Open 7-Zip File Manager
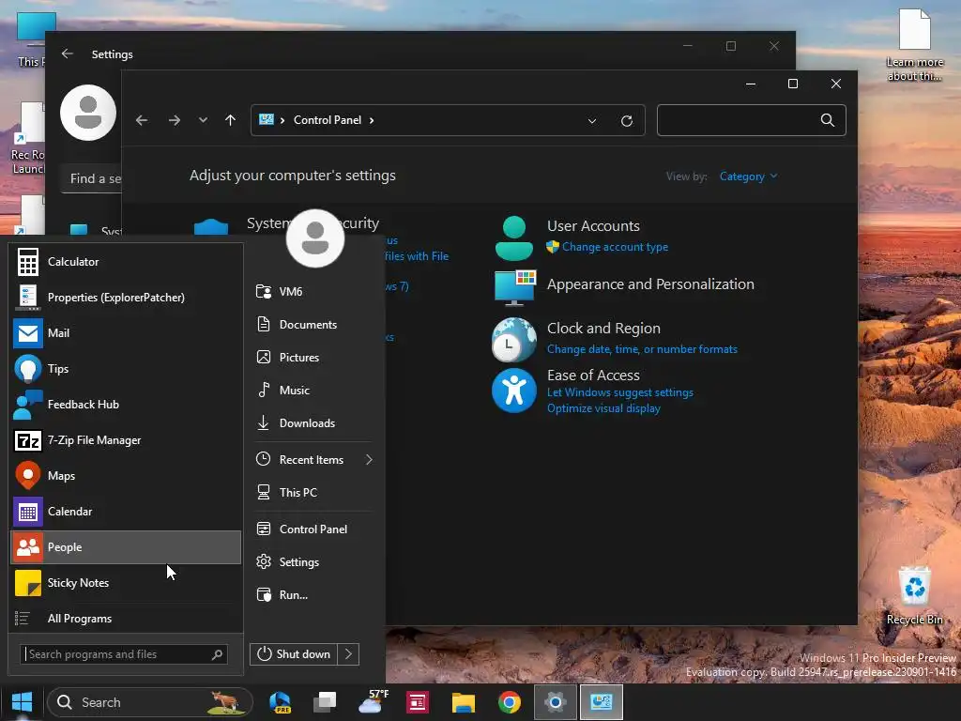961x721 pixels. [x=126, y=440]
